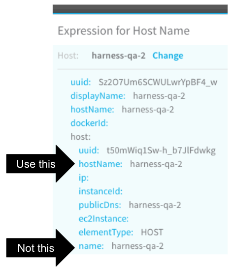The height and width of the screenshot is (271, 231).
Task: Select the dockerId expression key
Action: (89, 123)
